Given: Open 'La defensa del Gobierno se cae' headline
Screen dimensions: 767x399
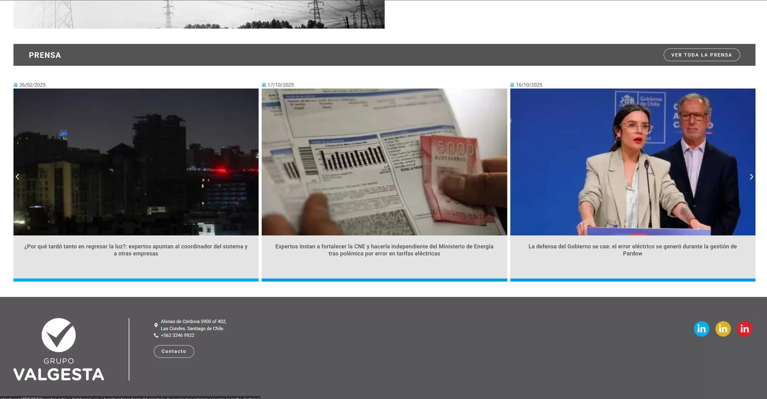Looking at the screenshot, I should pyautogui.click(x=632, y=250).
